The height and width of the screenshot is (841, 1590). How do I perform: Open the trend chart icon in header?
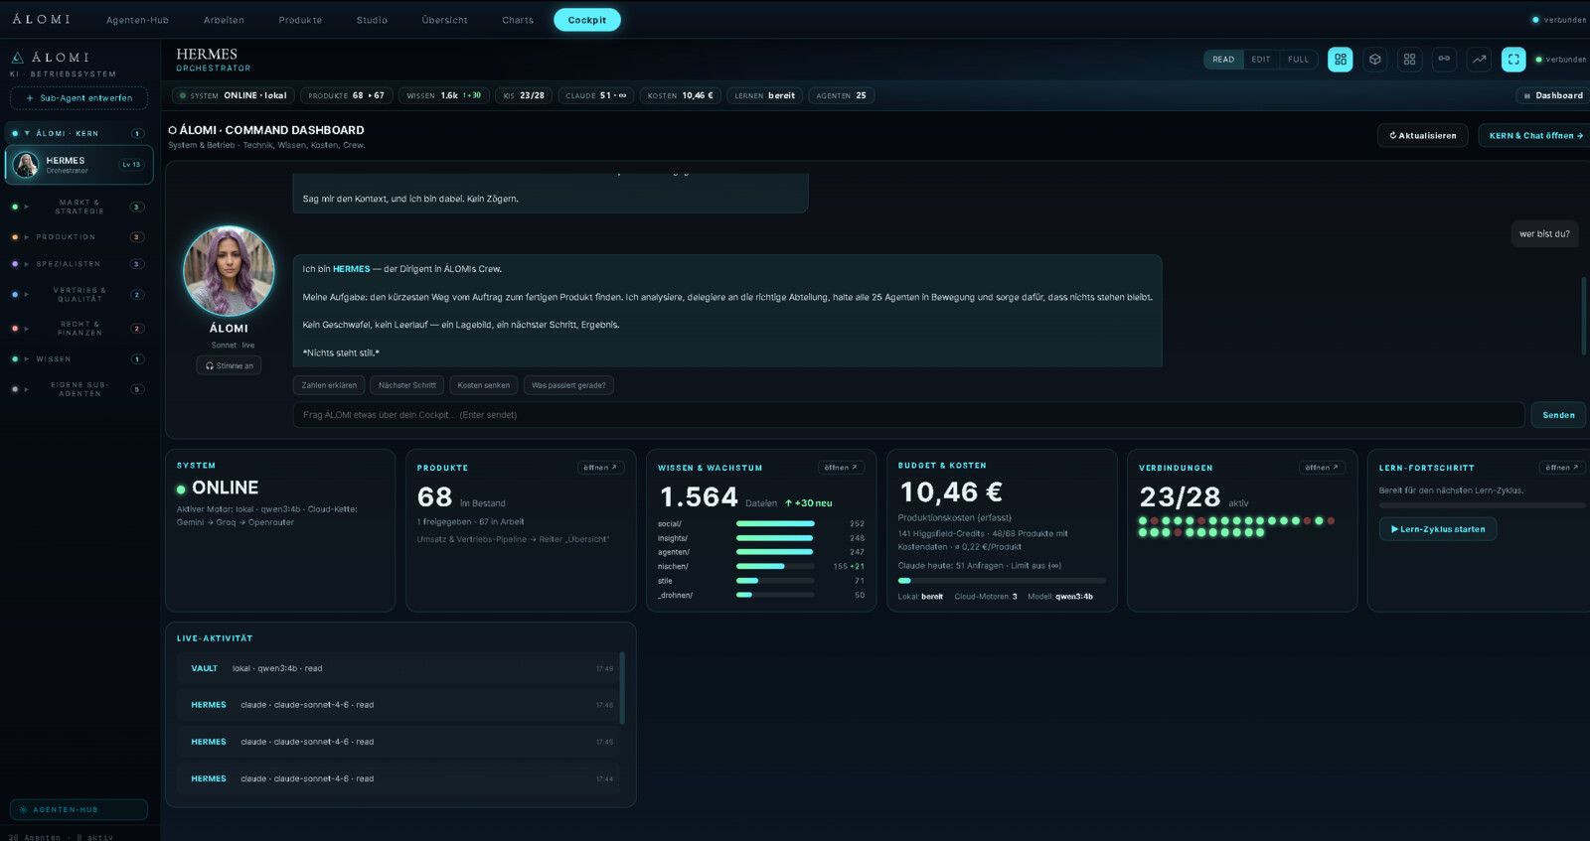click(x=1479, y=60)
